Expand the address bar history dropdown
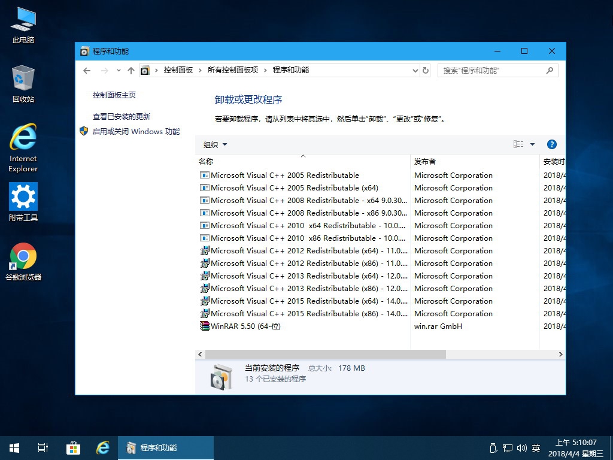Screen dimensions: 613x460 415,71
